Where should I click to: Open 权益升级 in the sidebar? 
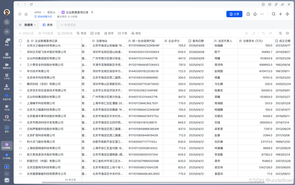click(x=7, y=97)
